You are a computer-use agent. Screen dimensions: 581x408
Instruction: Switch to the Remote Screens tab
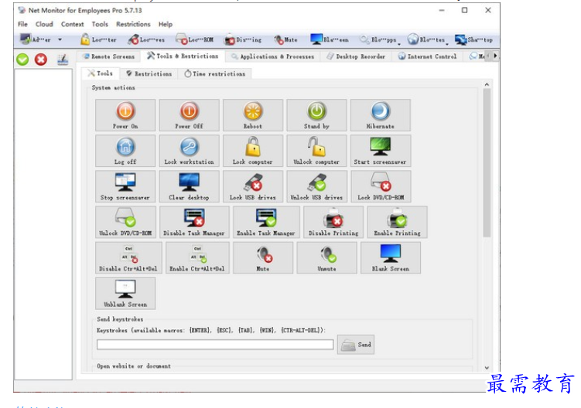coord(109,56)
